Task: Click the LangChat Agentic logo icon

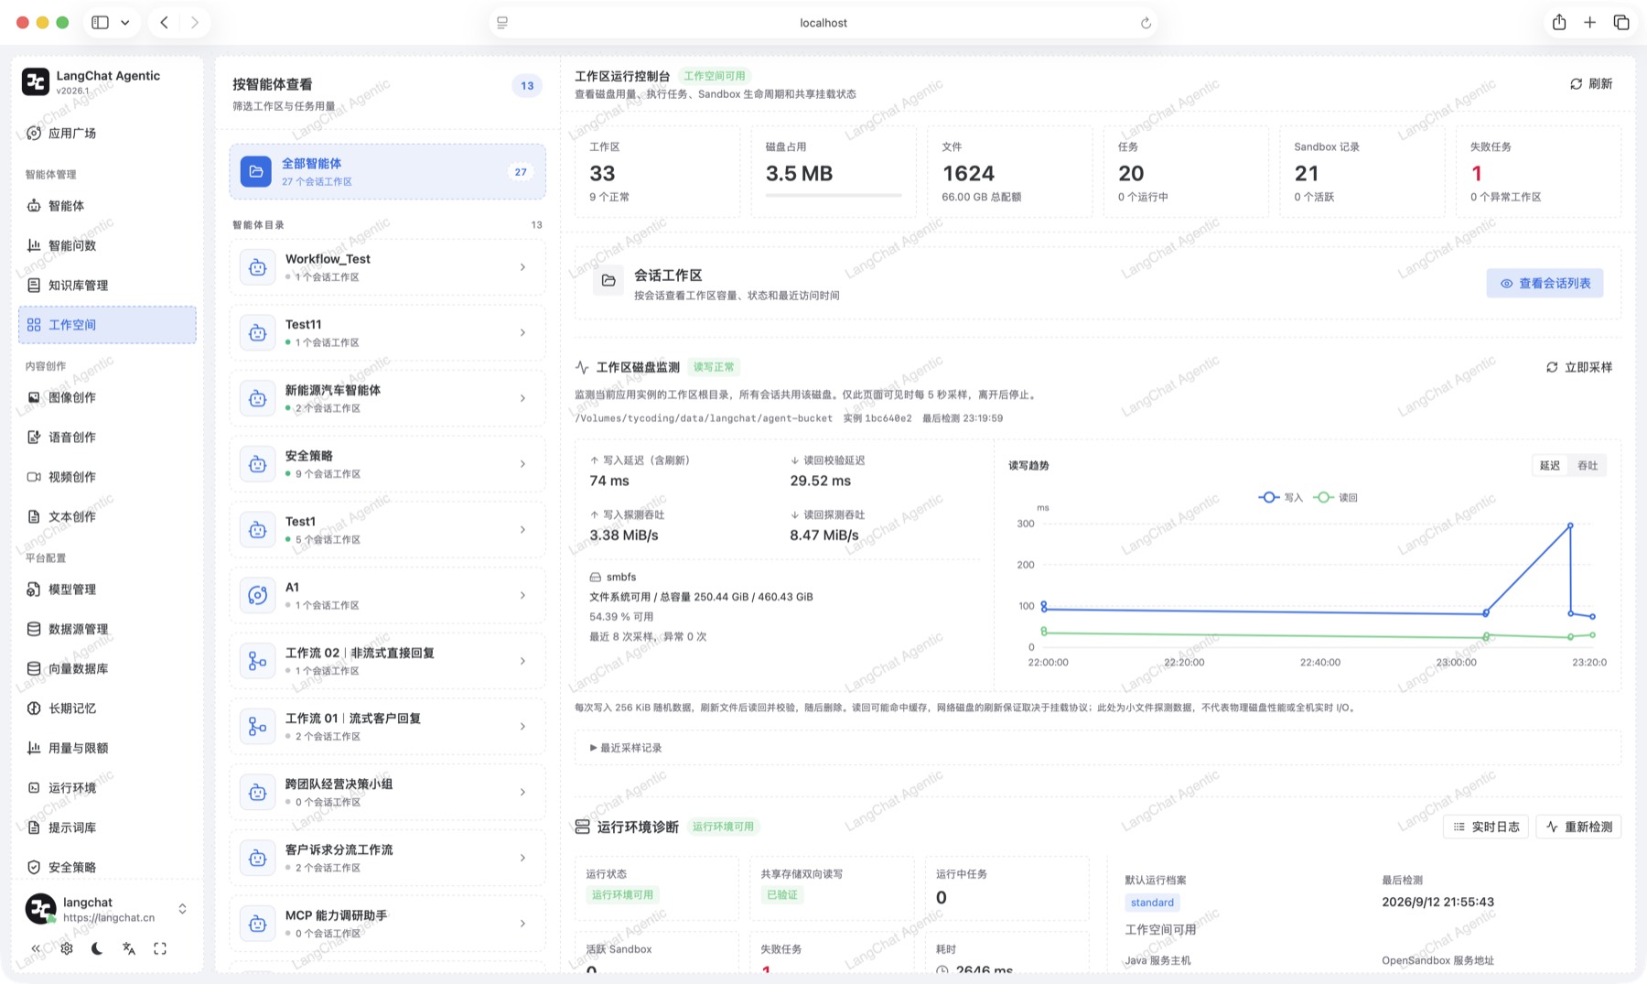Action: (36, 81)
